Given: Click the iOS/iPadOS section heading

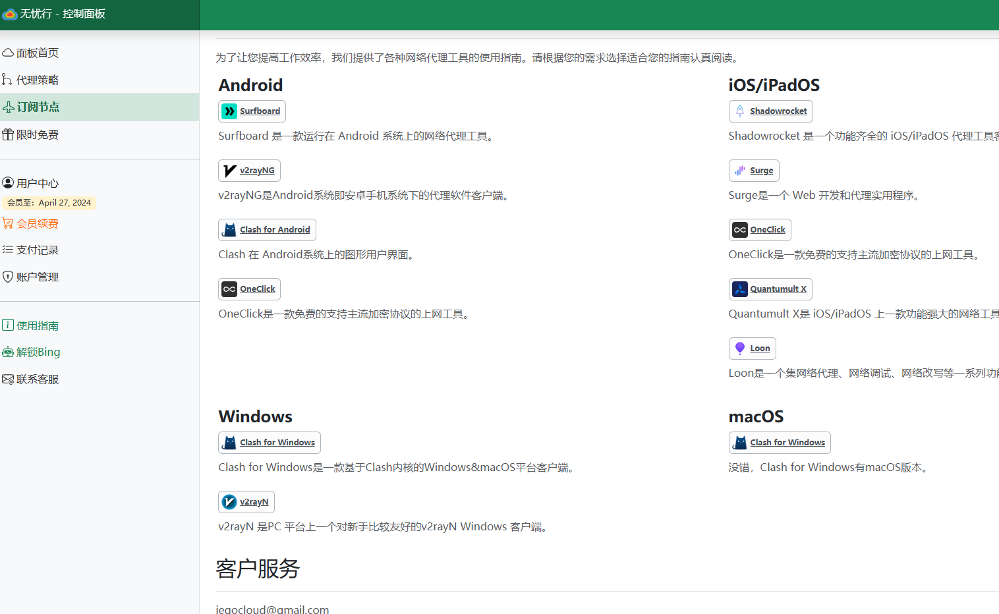Looking at the screenshot, I should click(x=774, y=85).
